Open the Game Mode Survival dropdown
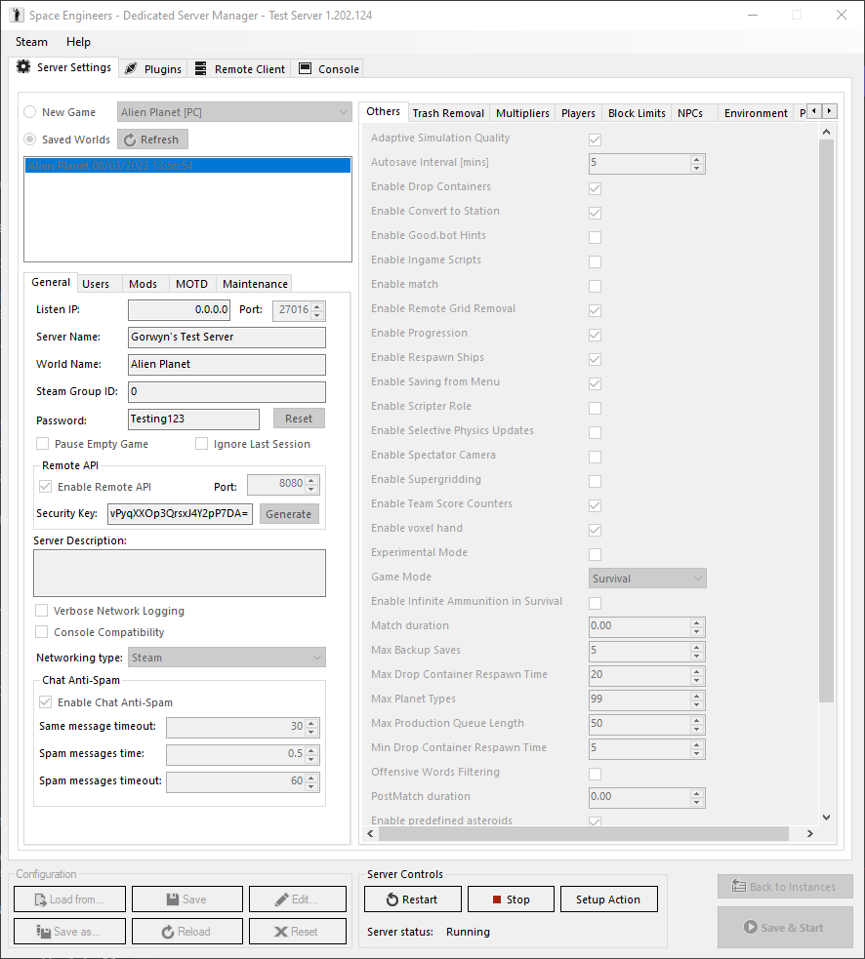Image resolution: width=865 pixels, height=959 pixels. click(647, 578)
